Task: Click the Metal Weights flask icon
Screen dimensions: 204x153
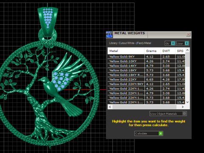Action: (x=109, y=35)
